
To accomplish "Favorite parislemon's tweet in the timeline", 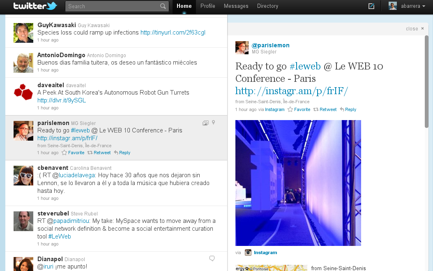I will 73,153.
